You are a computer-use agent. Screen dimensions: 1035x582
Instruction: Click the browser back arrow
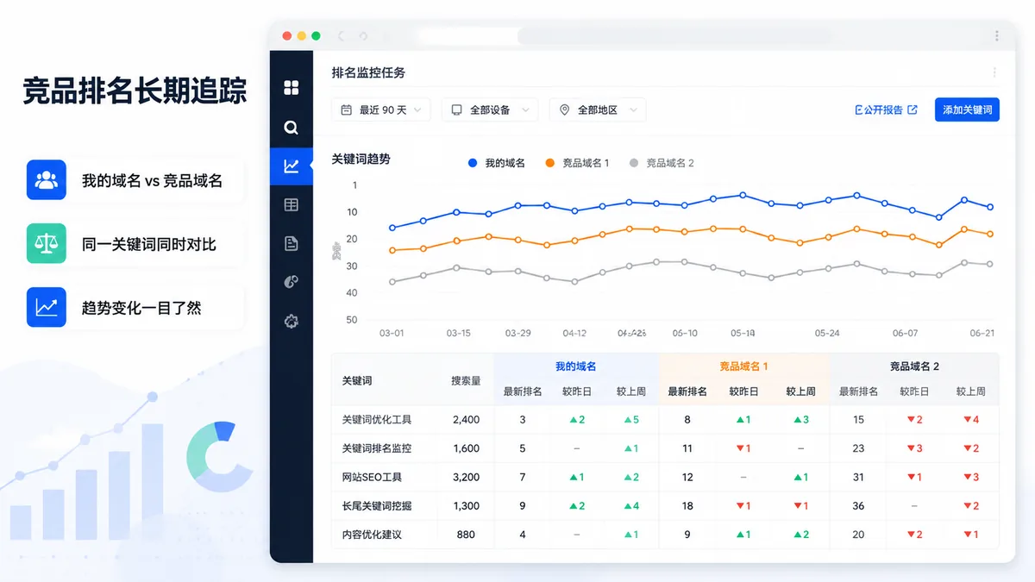341,36
